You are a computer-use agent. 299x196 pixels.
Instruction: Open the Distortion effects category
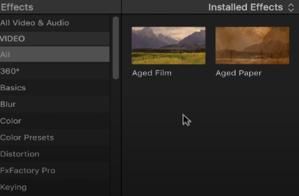55,154
